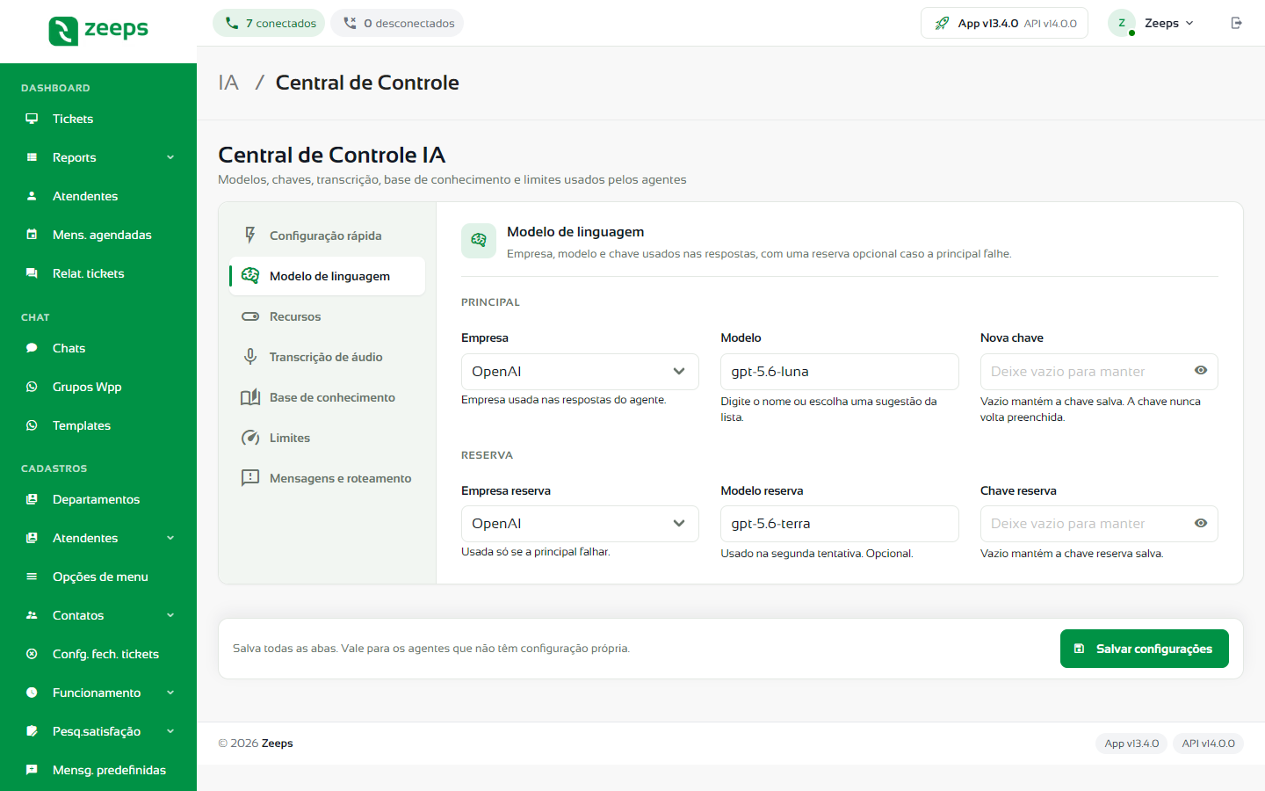Click the Modelo field containing gpt-5.6-luna
The width and height of the screenshot is (1265, 791).
click(x=839, y=372)
